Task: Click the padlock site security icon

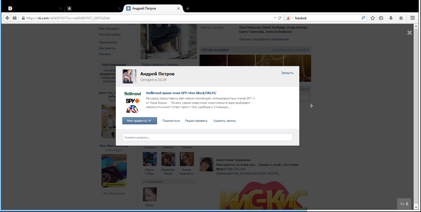Action: point(23,18)
